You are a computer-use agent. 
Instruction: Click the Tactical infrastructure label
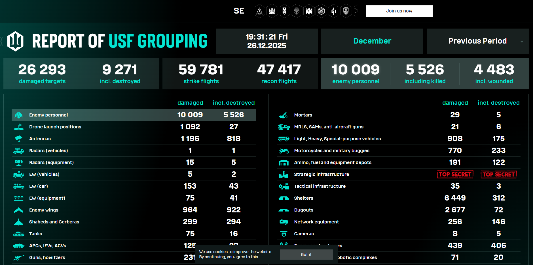320,186
